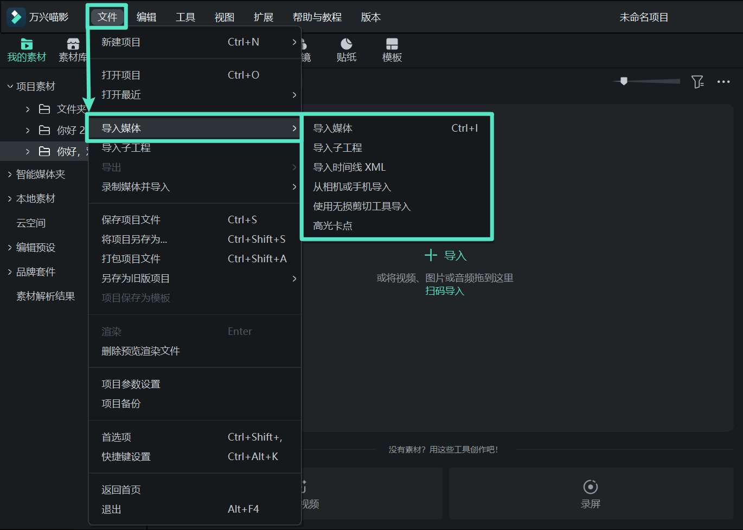This screenshot has height=530, width=743.
Task: Open 打开最近 submenu arrow
Action: tap(294, 95)
